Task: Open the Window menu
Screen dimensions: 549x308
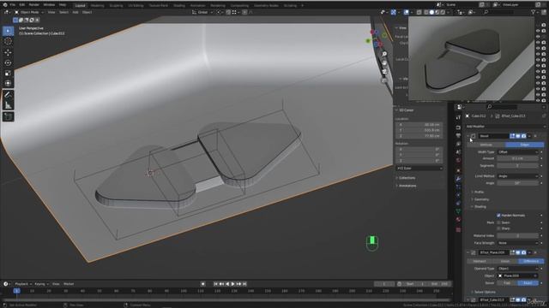Action: click(x=49, y=5)
